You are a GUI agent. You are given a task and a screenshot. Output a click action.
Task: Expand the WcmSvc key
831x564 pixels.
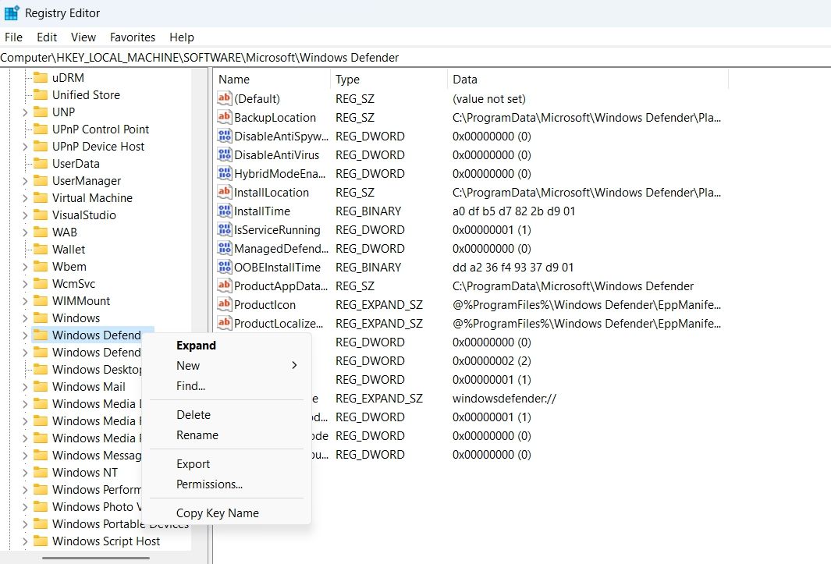[x=25, y=284]
